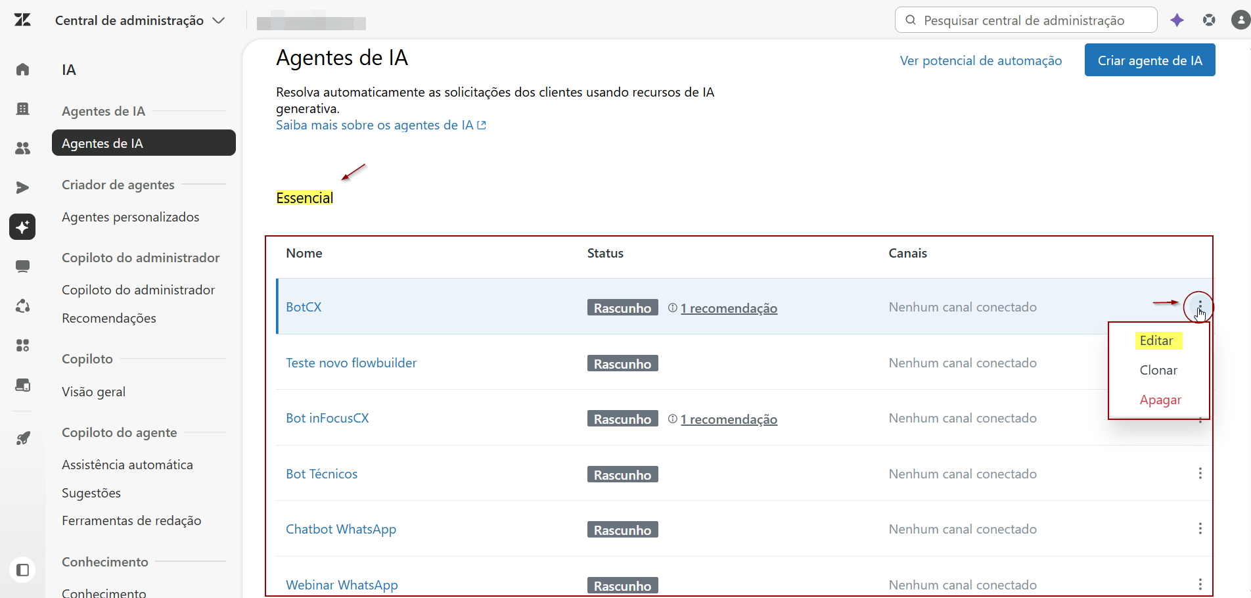Open the Channels paper-plane icon in the sidebar
1251x598 pixels.
(x=22, y=187)
